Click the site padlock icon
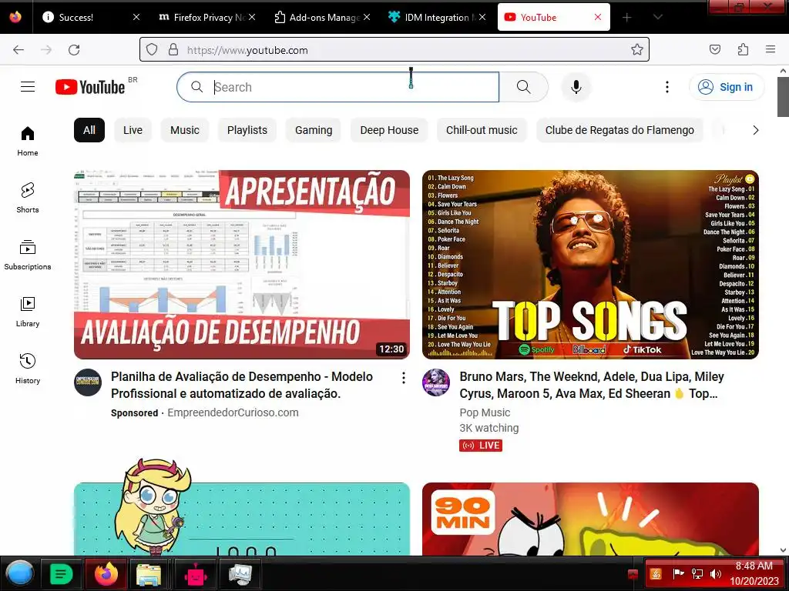The width and height of the screenshot is (789, 591). [173, 50]
